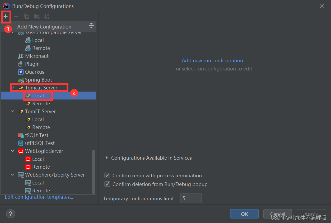Click the Temporary configurations limit field

(191, 198)
